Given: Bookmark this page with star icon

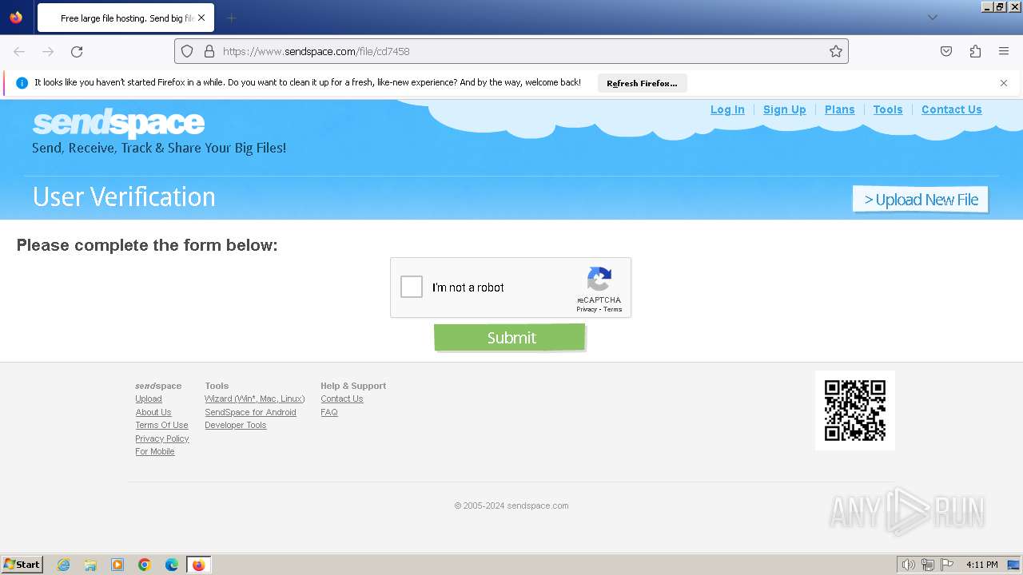Looking at the screenshot, I should [836, 51].
